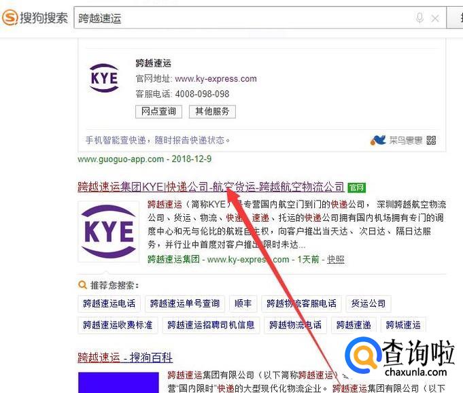Select the 跨越物流客服电话 suggestion
This screenshot has height=393, width=463.
pos(301,303)
